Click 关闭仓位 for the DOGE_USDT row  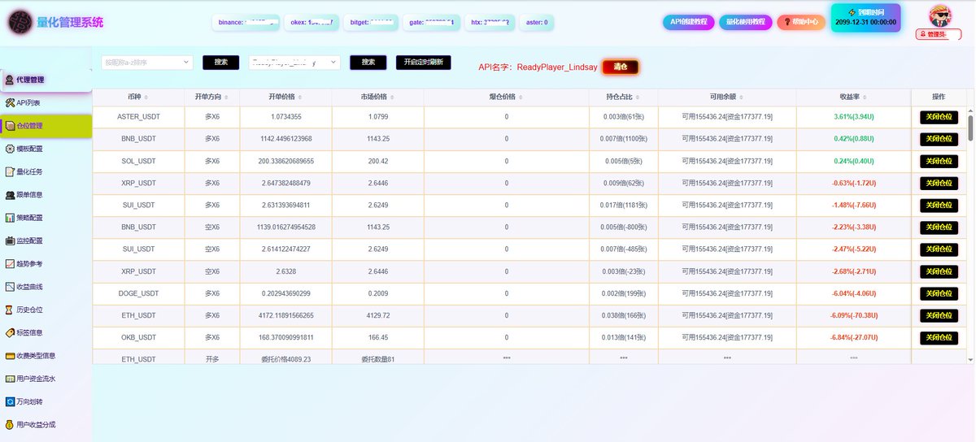(939, 293)
